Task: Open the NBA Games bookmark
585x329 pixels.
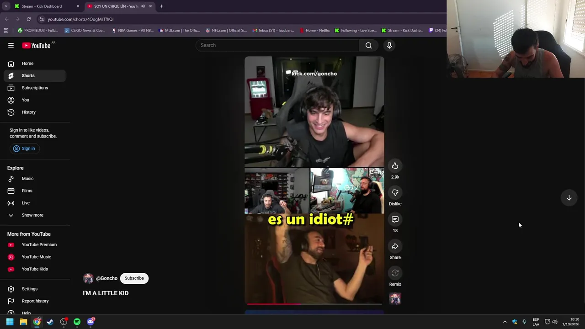Action: [133, 31]
